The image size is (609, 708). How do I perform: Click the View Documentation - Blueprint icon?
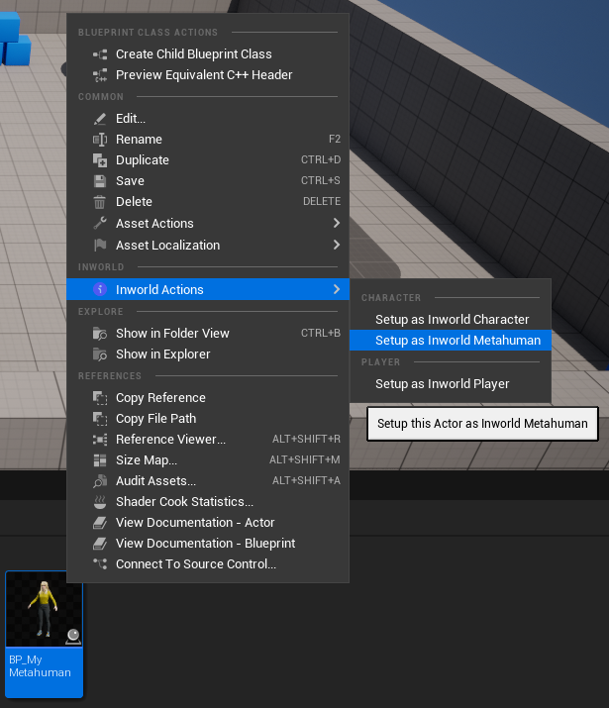pos(100,544)
